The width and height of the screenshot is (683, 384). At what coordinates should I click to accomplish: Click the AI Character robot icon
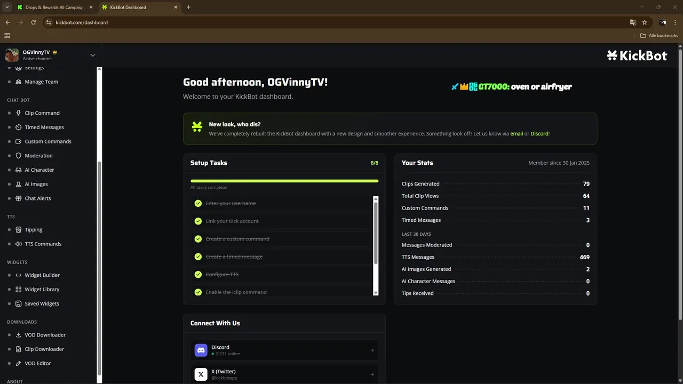coord(19,170)
